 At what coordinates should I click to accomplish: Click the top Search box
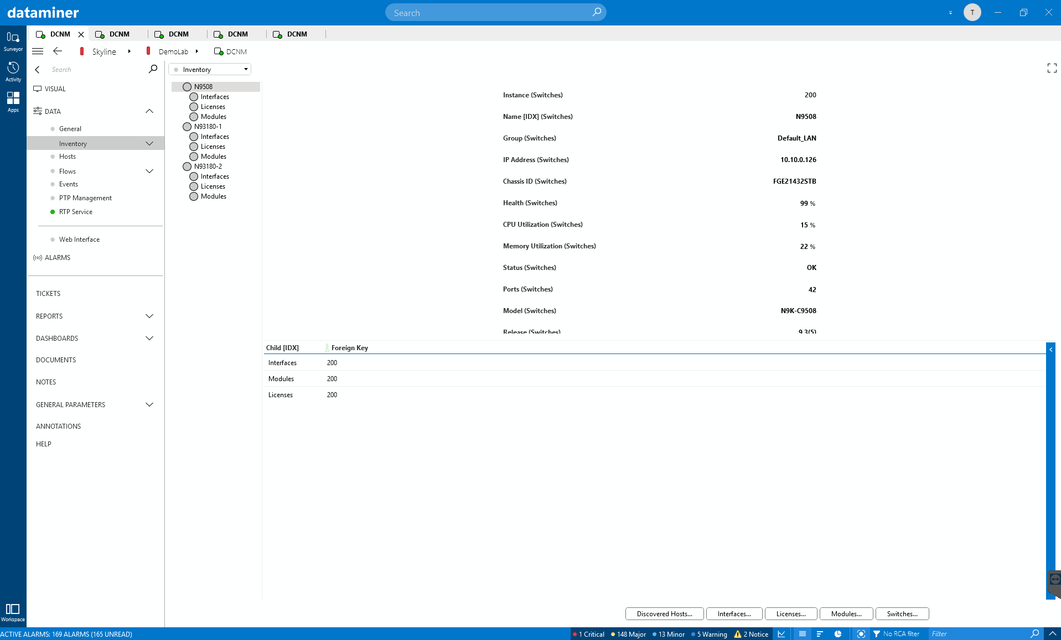point(495,12)
